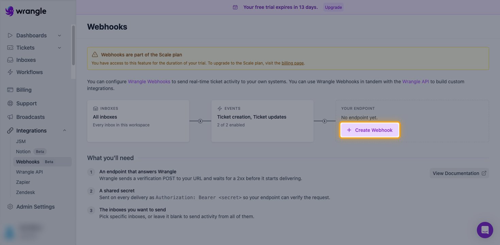Click the plus icon on Create Webhook

click(349, 130)
